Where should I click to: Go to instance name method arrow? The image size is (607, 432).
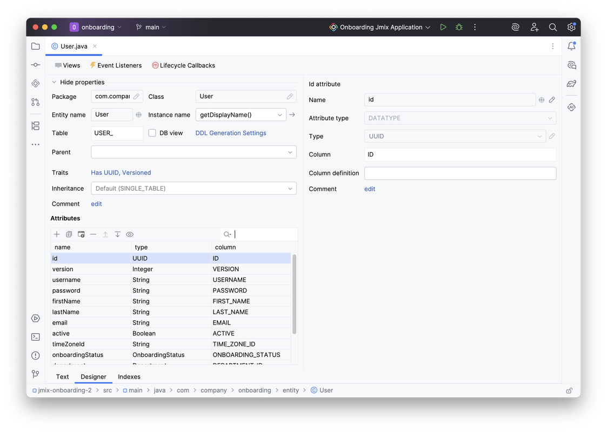point(292,114)
